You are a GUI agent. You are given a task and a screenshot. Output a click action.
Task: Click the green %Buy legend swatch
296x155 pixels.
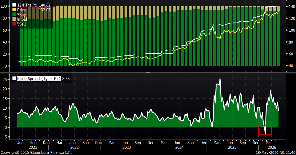(14, 14)
